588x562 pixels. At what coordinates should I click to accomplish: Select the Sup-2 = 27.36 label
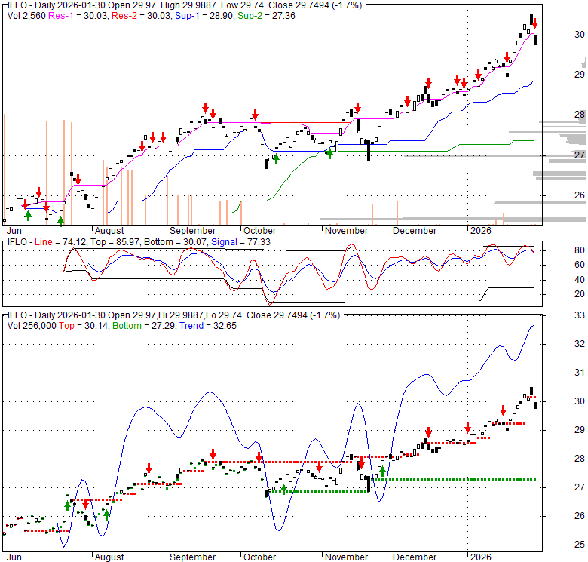pos(266,16)
